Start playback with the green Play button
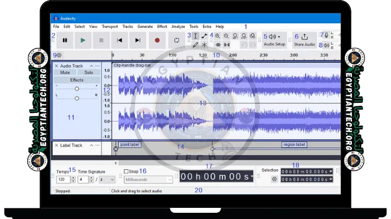 pyautogui.click(x=83, y=40)
